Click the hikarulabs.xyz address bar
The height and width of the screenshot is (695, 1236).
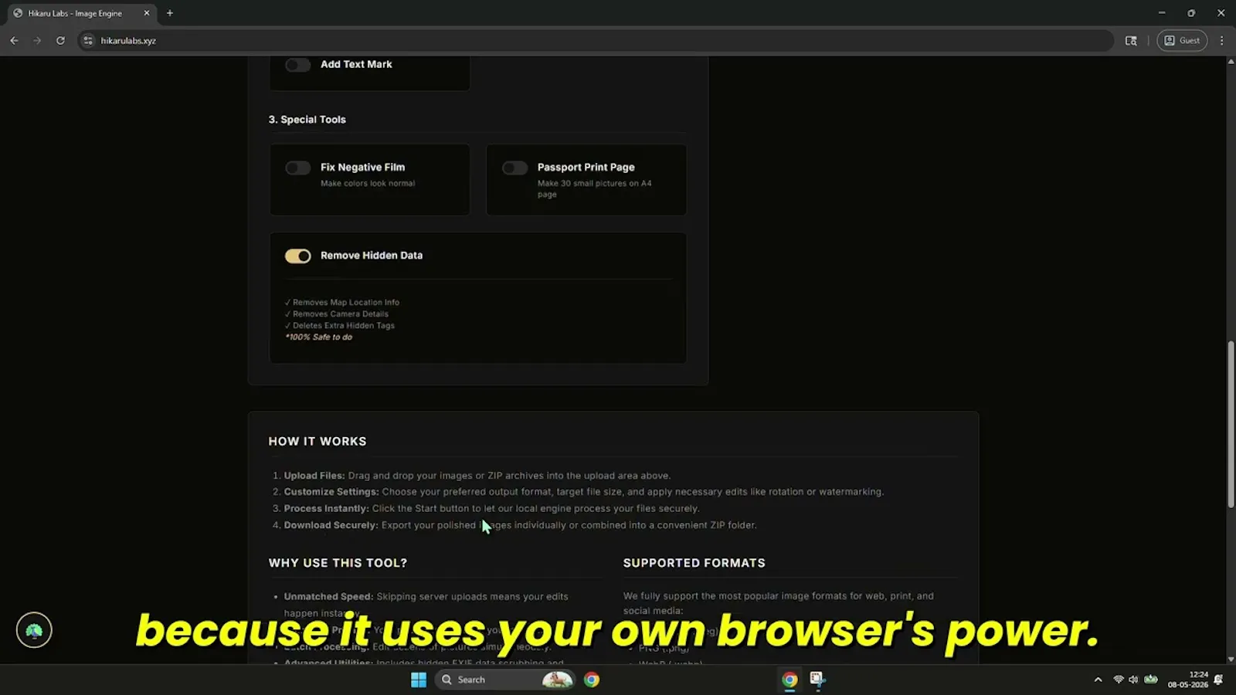coord(595,40)
